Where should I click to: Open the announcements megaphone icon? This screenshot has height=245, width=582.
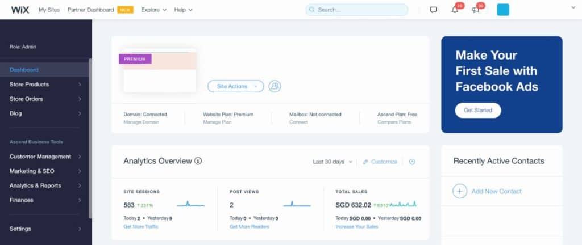476,10
